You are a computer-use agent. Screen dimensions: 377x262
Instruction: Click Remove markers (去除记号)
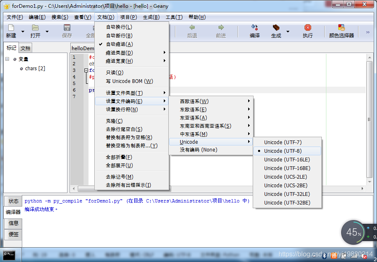[x=132, y=177]
